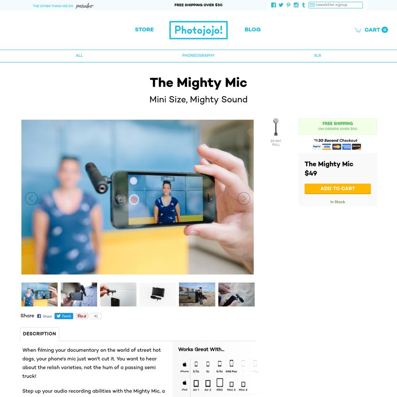Open Photojojo Facebook page icon
The image size is (397, 397).
point(274,5)
